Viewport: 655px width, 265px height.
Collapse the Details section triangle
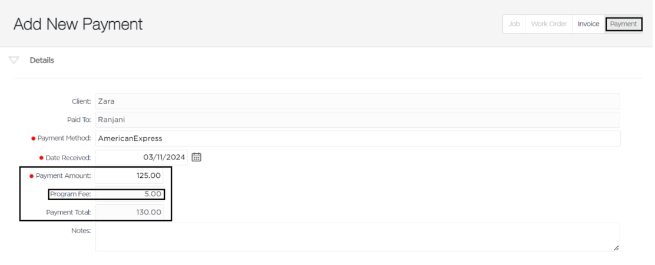(x=14, y=61)
